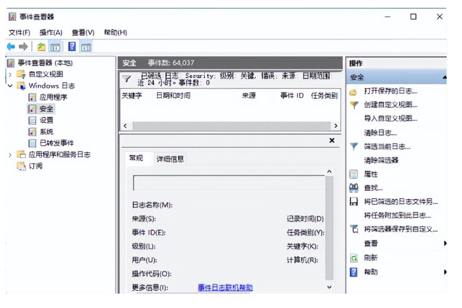The width and height of the screenshot is (462, 308).
Task: Open the 帮助 submenu arrow in actions
Action: tap(445, 272)
